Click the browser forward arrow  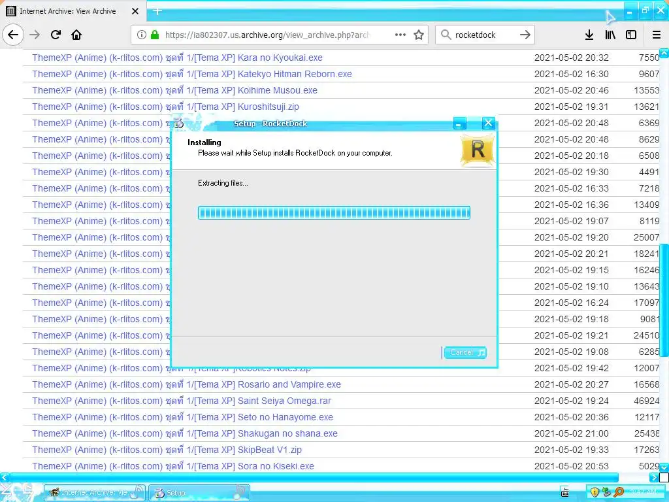(35, 35)
